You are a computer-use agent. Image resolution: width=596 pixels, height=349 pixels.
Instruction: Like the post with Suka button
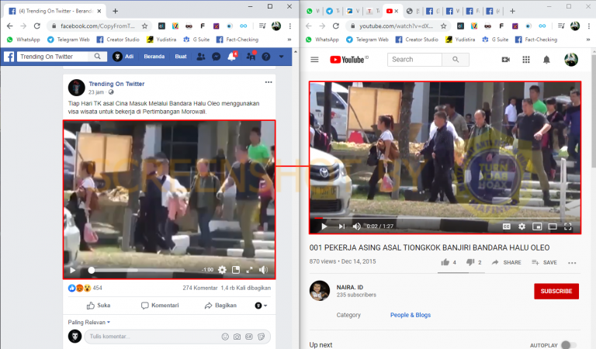[x=99, y=306]
